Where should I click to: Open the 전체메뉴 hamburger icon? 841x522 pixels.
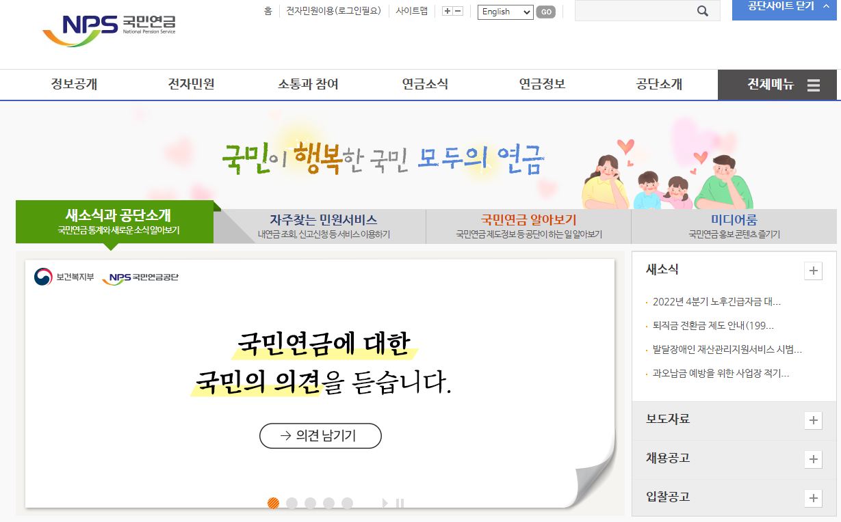pos(814,85)
